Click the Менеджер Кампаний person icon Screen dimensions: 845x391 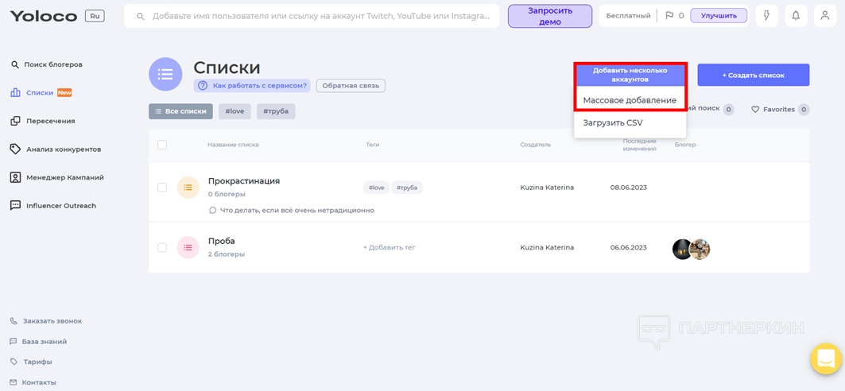[16, 177]
